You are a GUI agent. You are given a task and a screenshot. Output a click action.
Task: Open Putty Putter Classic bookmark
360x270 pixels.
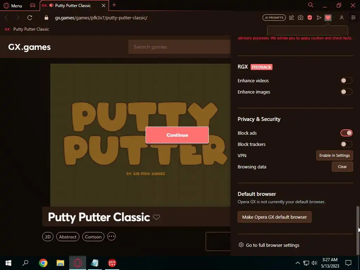tap(27, 29)
